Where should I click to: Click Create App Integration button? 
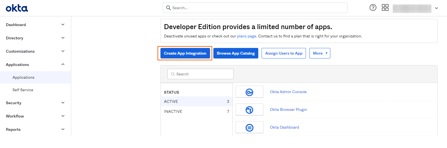185,53
